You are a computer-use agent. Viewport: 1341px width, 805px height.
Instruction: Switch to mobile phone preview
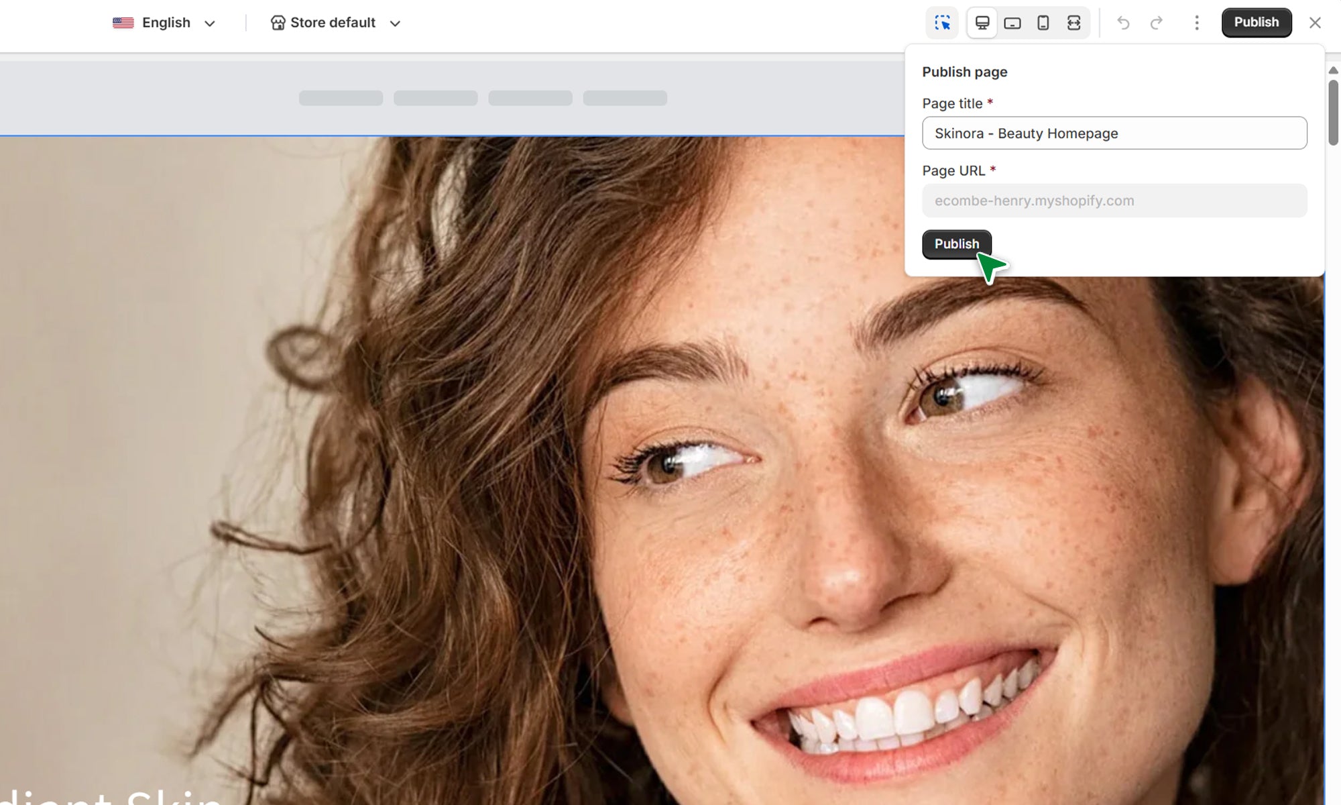tap(1043, 23)
